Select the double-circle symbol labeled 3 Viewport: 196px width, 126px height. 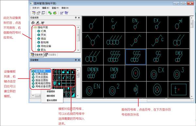pyautogui.click(x=179, y=73)
